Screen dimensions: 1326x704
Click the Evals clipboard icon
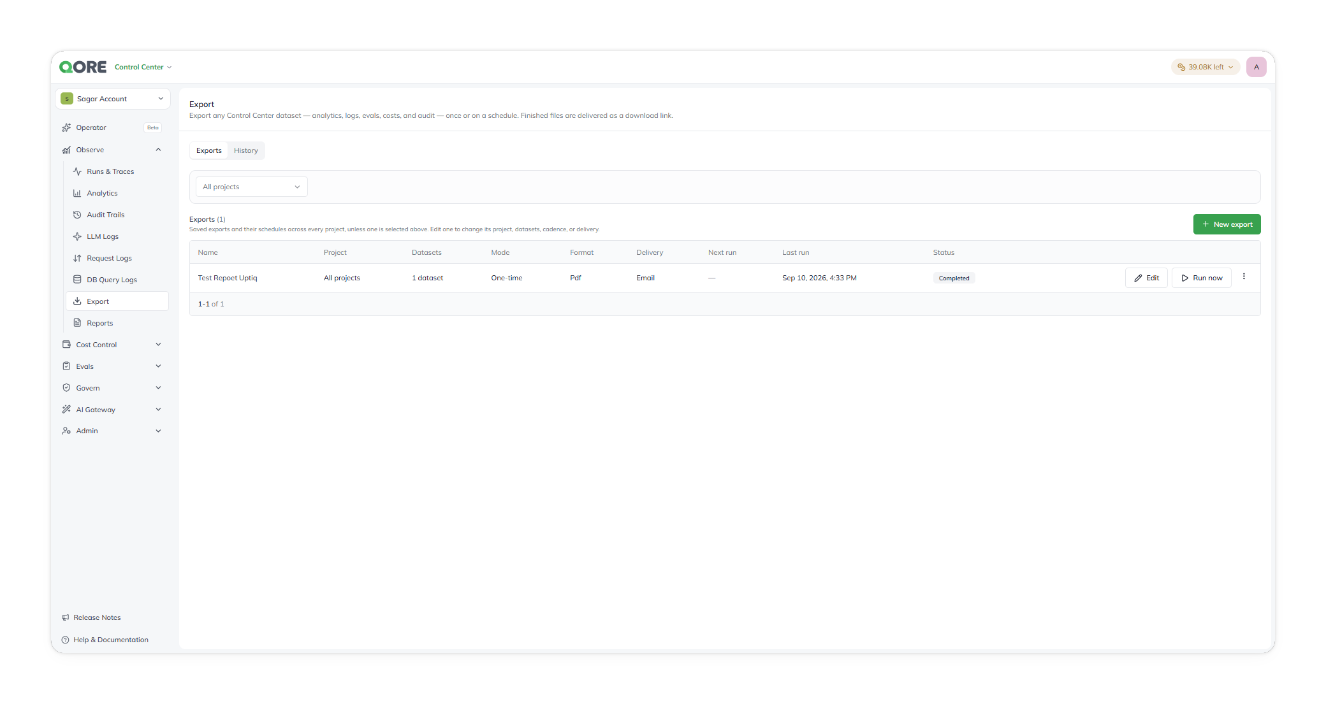(x=66, y=366)
